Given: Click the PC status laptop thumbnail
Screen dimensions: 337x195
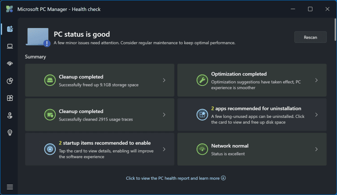Looking at the screenshot, I should pos(38,37).
